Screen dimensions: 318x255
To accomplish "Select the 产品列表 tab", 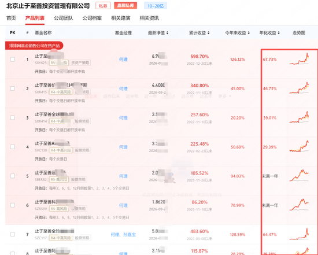I will click(35, 19).
